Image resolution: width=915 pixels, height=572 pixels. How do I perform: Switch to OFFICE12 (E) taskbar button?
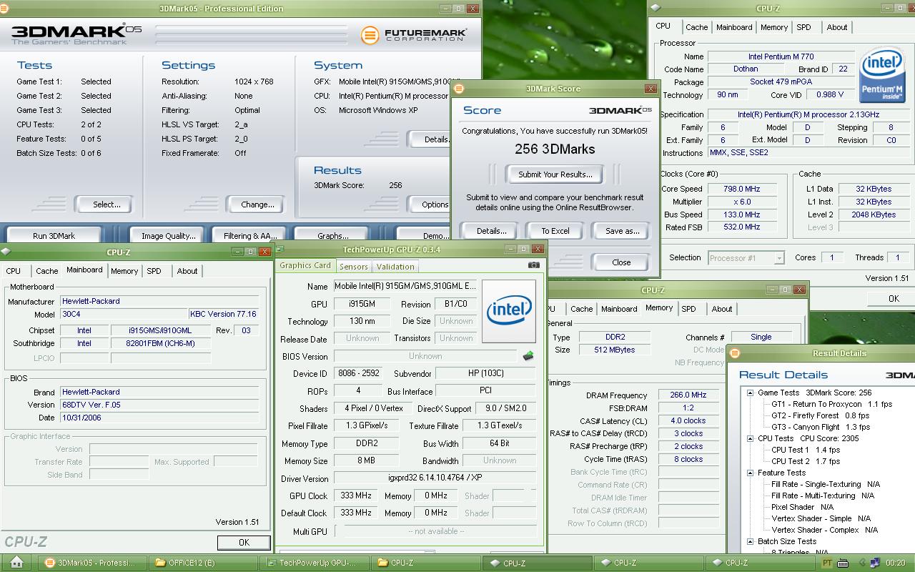pos(204,563)
